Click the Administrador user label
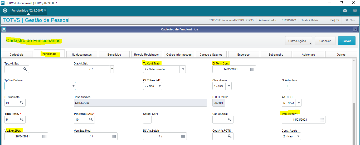Screen dimensions: 360x145 267,20
